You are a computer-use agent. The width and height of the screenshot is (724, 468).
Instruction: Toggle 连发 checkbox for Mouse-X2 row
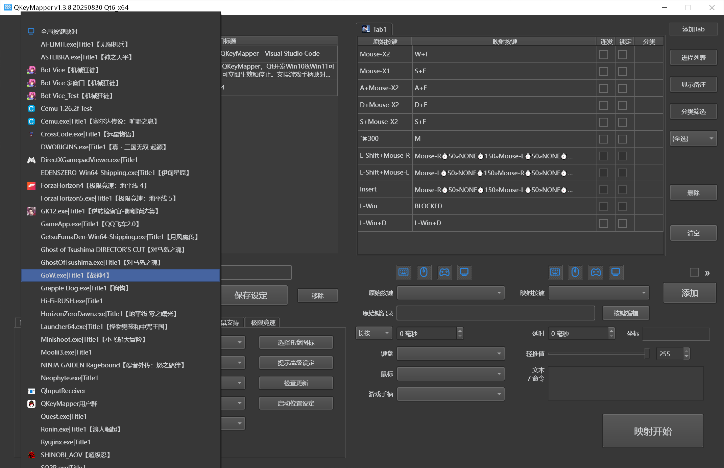[x=604, y=54]
